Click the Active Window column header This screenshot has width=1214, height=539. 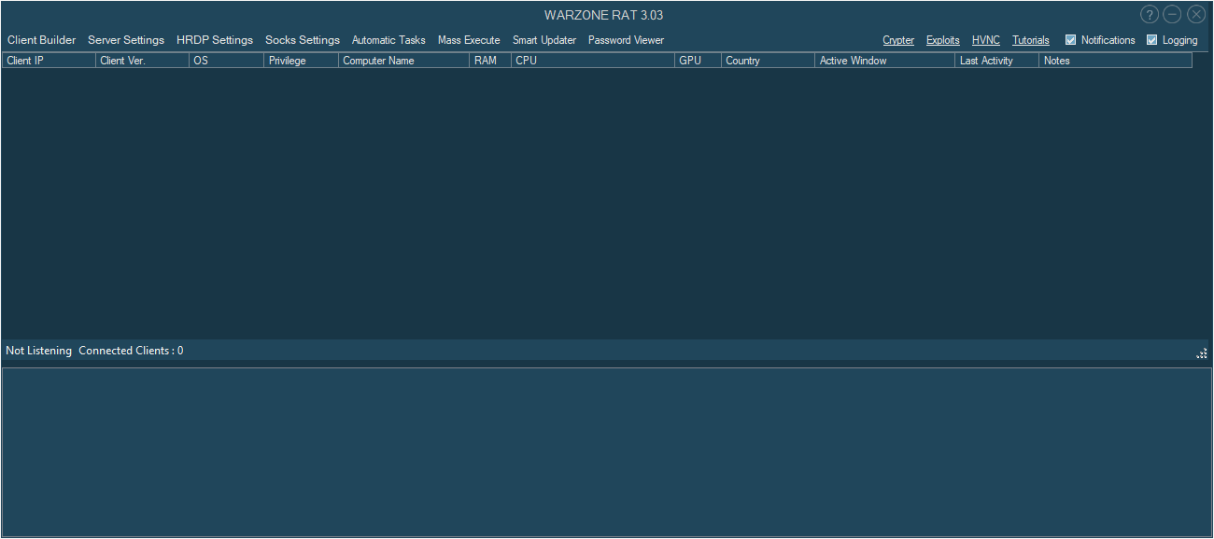pos(884,61)
